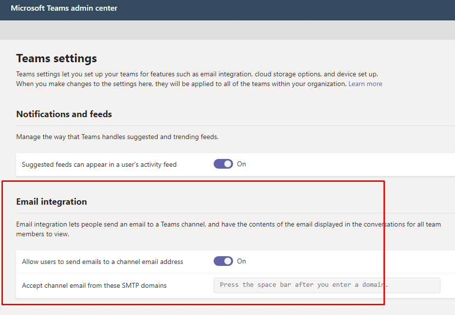The image size is (455, 315).
Task: Click the Microsoft Teams admin center title
Action: (64, 8)
